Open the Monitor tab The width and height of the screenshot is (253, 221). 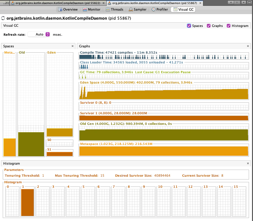(x=91, y=10)
